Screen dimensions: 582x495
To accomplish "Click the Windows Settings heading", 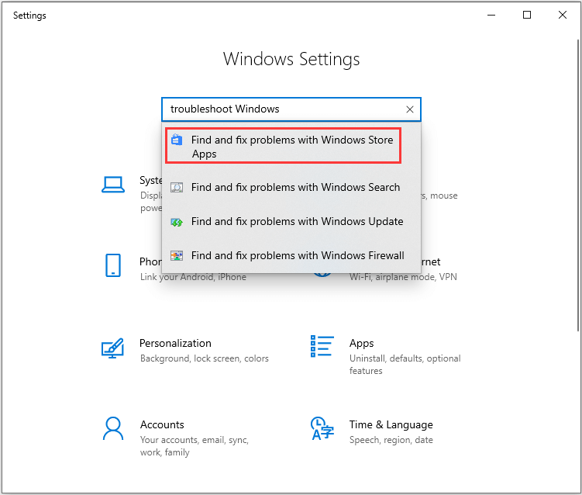I will 291,59.
